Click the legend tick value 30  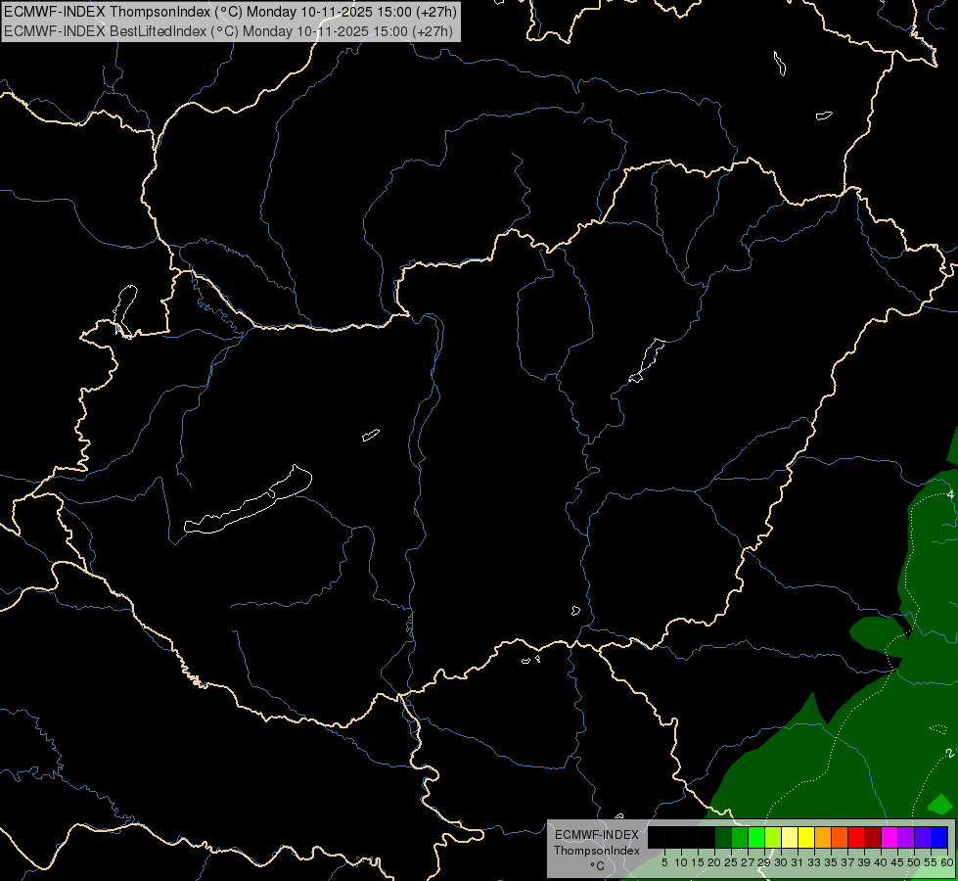pyautogui.click(x=782, y=862)
